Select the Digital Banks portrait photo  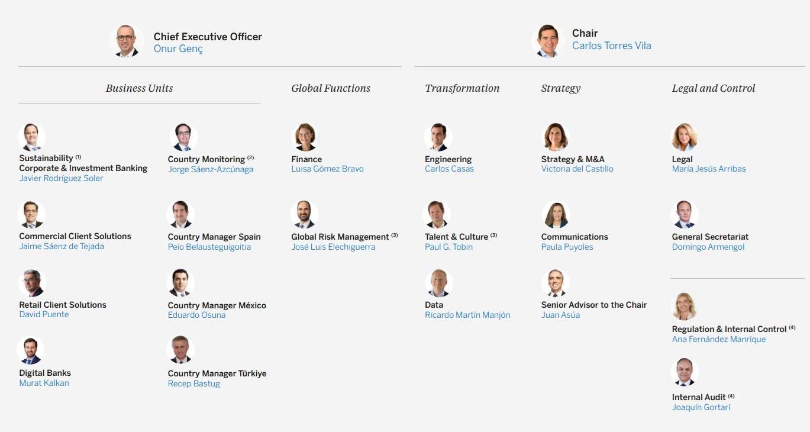point(31,351)
